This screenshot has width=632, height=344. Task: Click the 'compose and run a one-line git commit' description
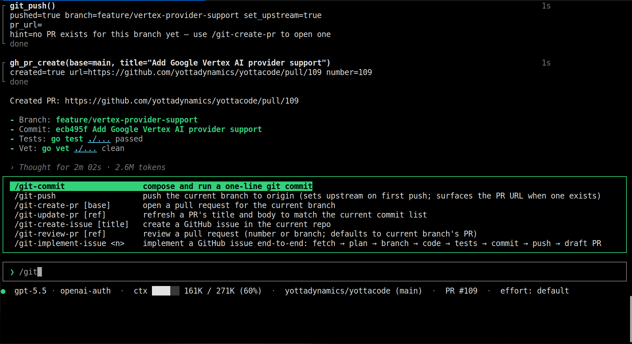pyautogui.click(x=228, y=186)
